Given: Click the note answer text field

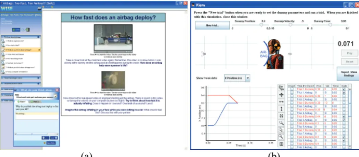Looking at the screenshot, I should (37, 116).
